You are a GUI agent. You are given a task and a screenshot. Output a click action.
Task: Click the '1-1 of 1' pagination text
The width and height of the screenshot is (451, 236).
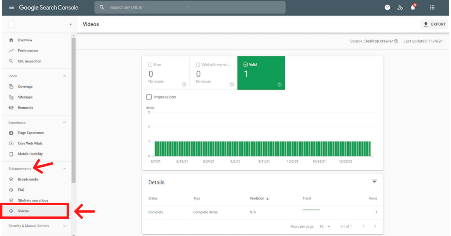pos(346,227)
